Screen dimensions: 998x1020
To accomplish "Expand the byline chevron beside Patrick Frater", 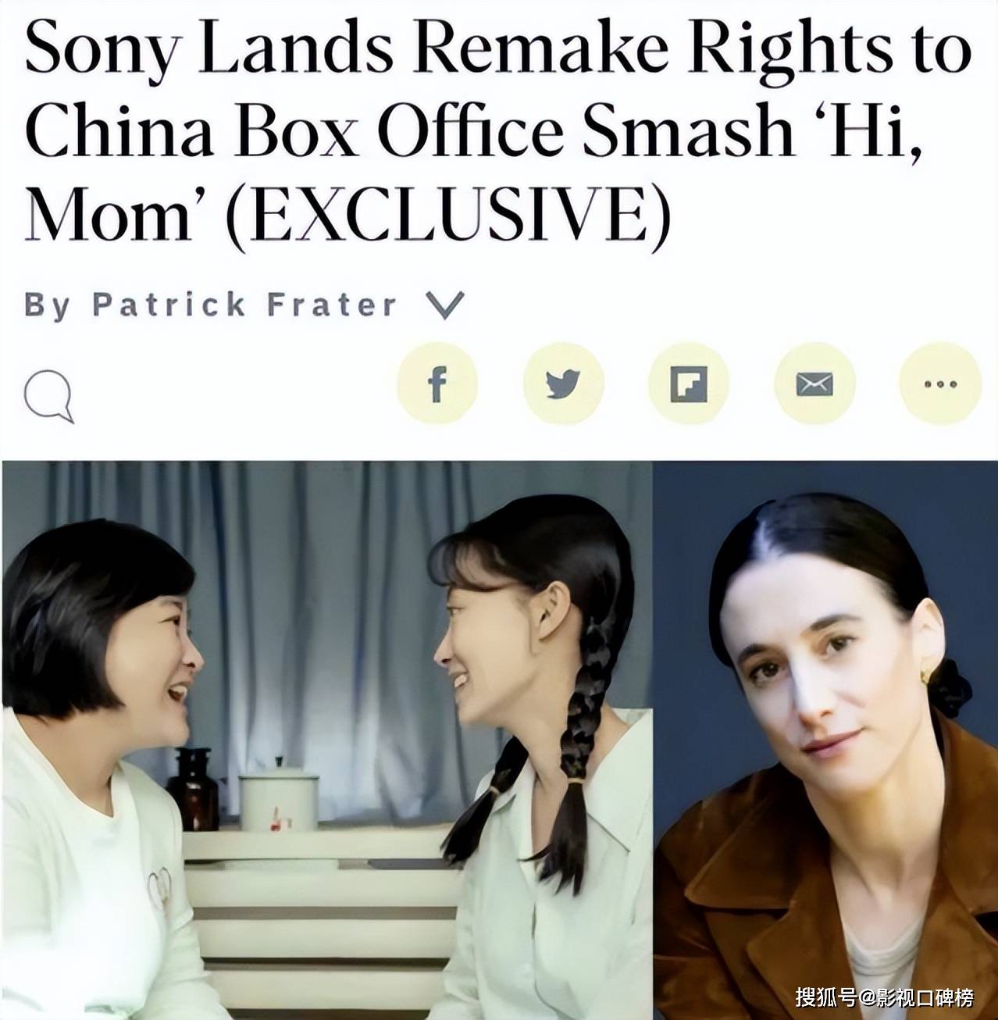I will [x=445, y=305].
